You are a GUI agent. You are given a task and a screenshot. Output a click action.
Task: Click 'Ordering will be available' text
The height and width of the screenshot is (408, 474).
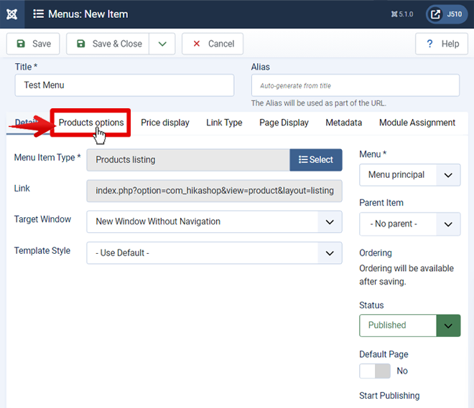point(406,275)
